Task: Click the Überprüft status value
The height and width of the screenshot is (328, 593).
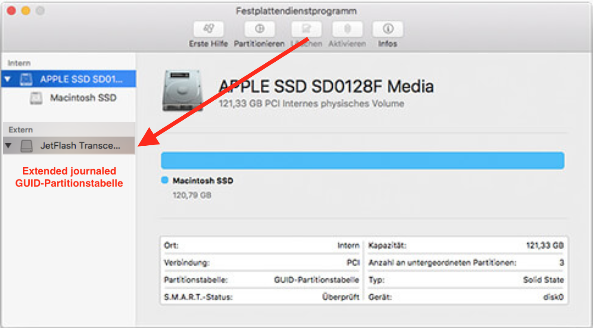Action: [x=340, y=297]
